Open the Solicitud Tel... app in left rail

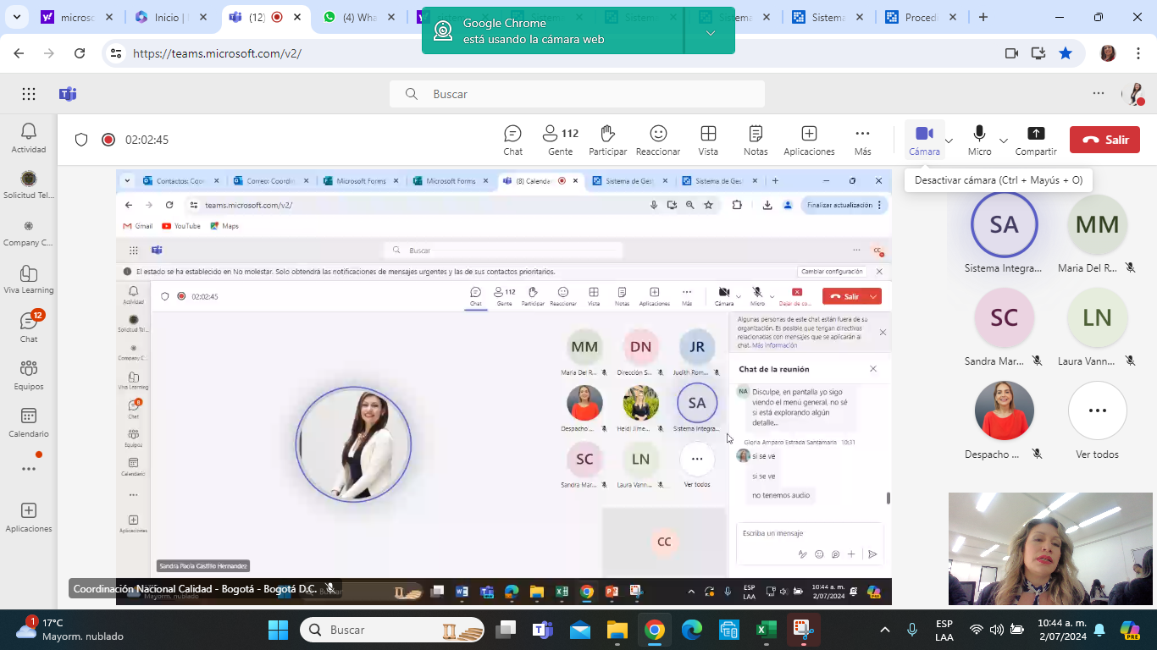click(x=29, y=185)
